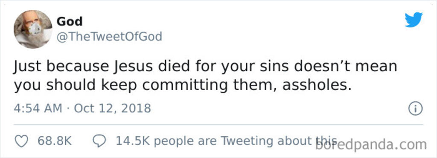Like the tweet with the heart icon
The image size is (437, 158).
point(21,141)
